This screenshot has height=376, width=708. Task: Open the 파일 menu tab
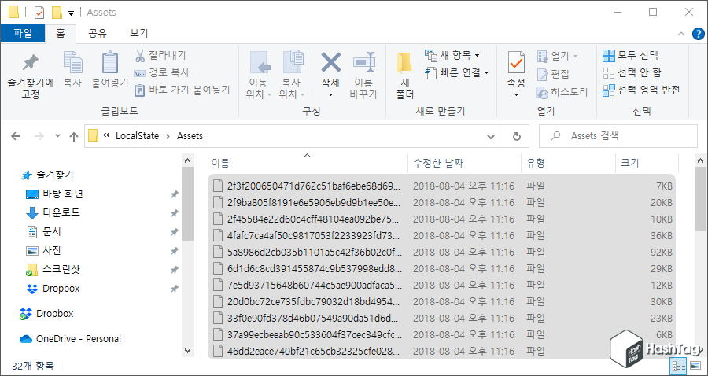point(23,33)
